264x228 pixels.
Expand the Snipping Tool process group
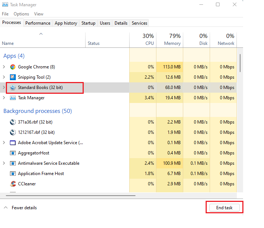(x=4, y=77)
